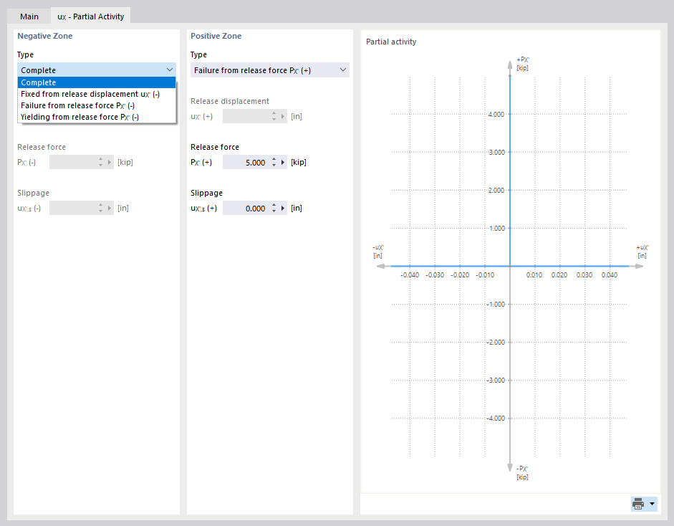Select the ux - Partial Activity tab
Viewport: 674px width, 526px height.
tap(91, 16)
